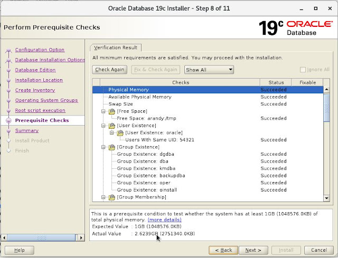Screen dimensions: 338x258
Task: Go to Configuration Option step
Action: [40, 50]
